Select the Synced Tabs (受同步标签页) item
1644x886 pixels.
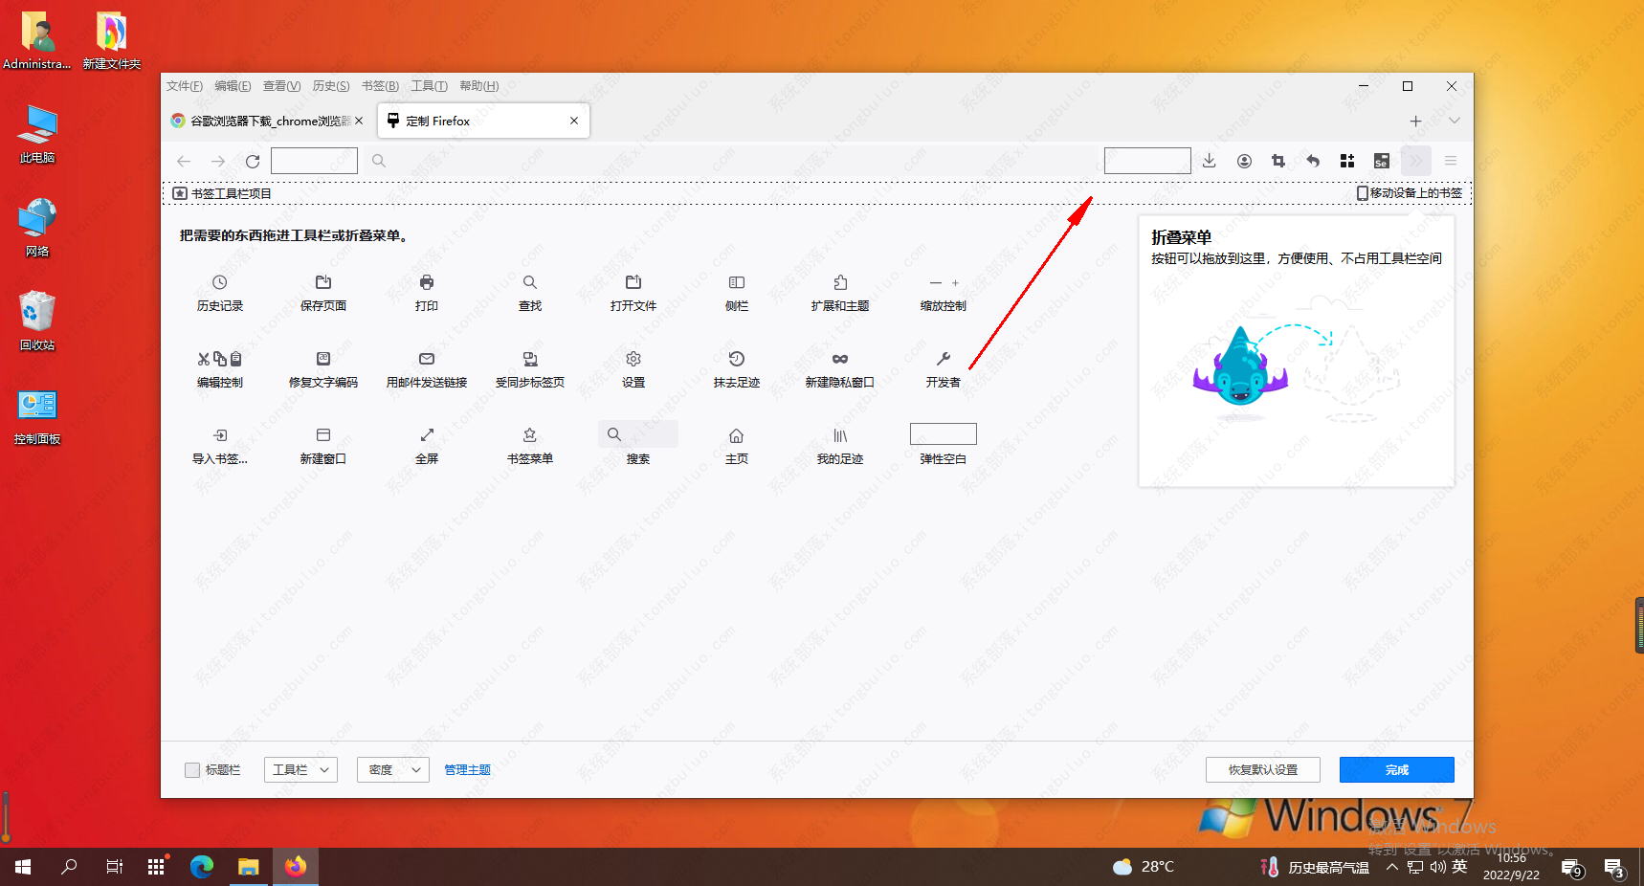coord(530,369)
